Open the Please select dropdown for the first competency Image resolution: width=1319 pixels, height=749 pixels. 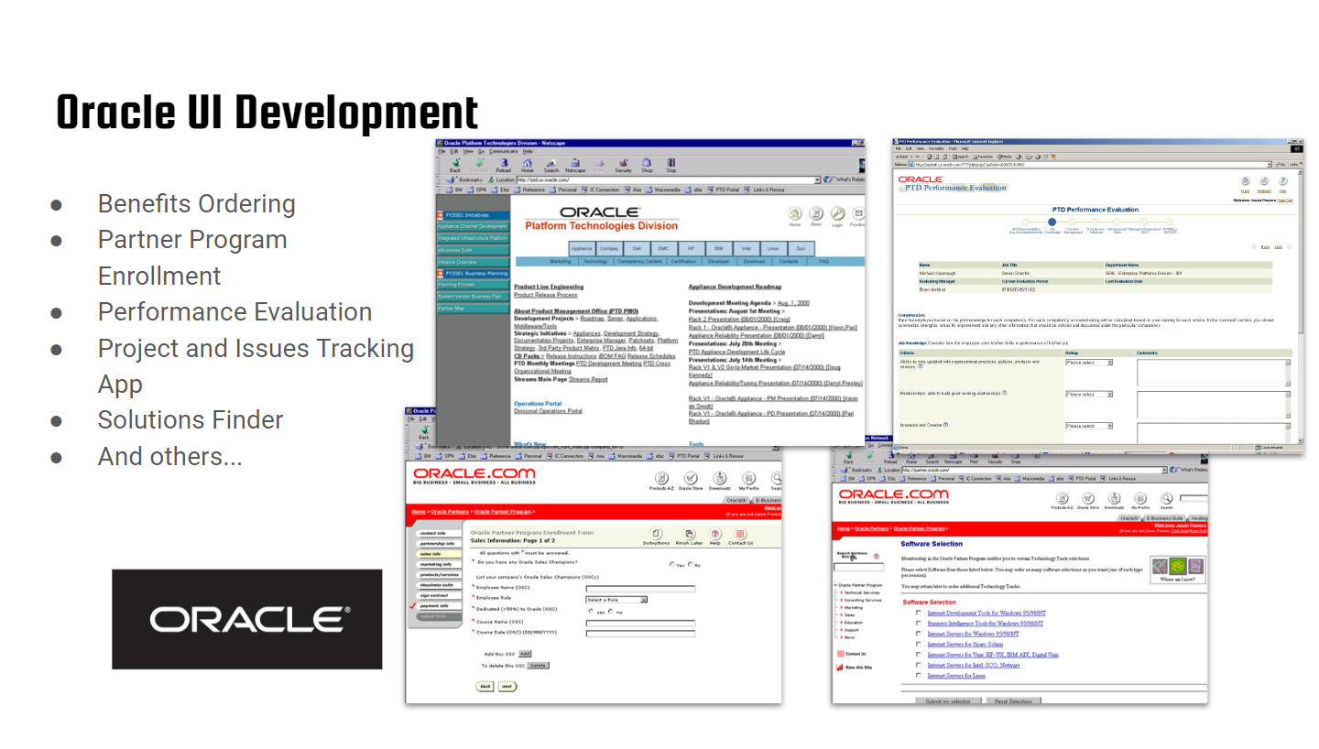point(1088,363)
